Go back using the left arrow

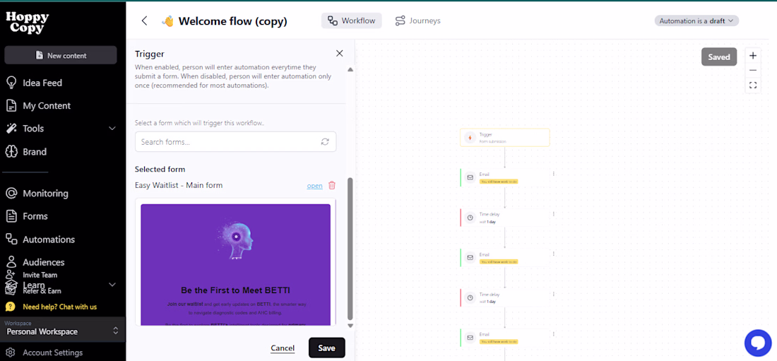tap(144, 20)
